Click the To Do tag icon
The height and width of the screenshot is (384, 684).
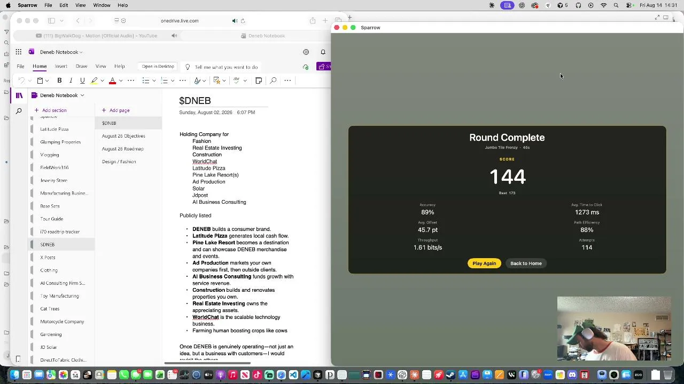216,81
